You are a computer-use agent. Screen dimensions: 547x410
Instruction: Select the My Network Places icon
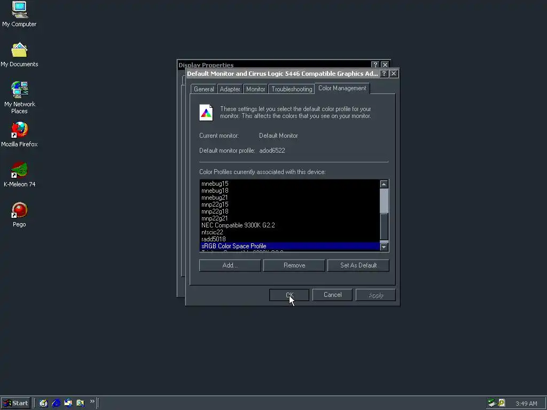[x=19, y=97]
